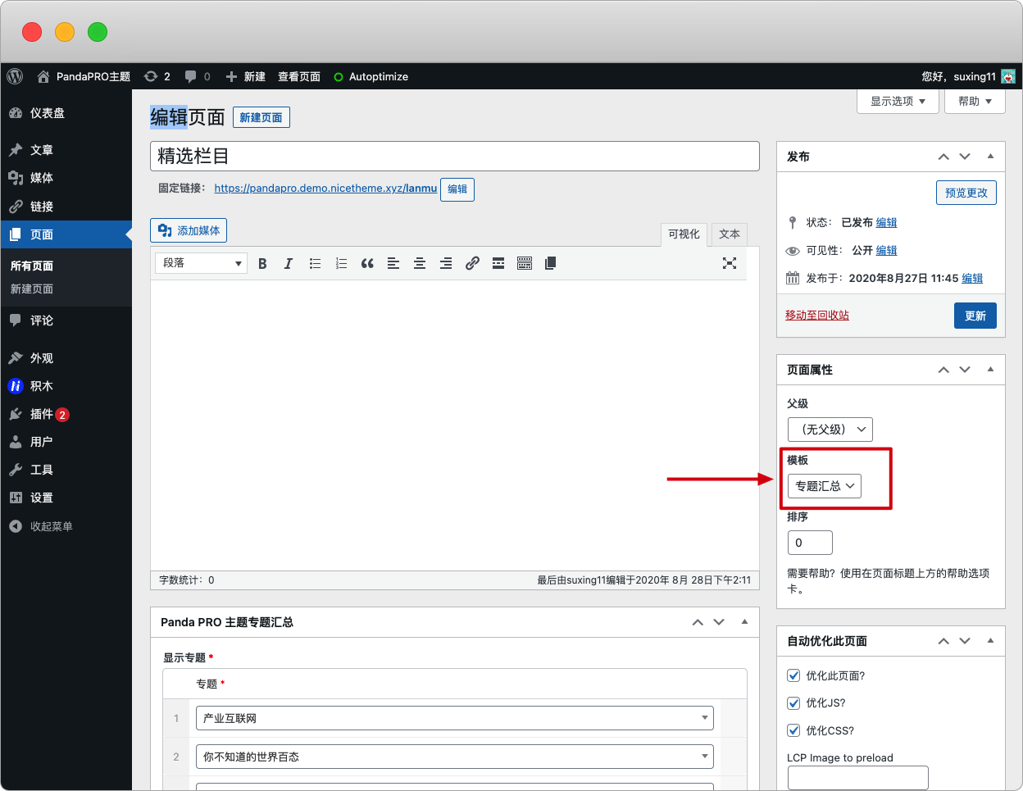1023x791 pixels.
Task: Go to 所有页面 submenu
Action: click(32, 266)
